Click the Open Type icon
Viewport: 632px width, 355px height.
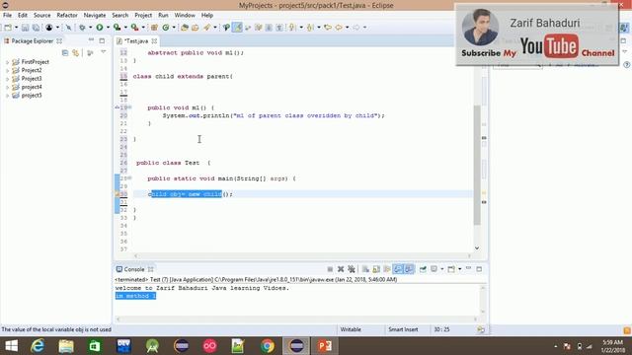click(x=185, y=28)
